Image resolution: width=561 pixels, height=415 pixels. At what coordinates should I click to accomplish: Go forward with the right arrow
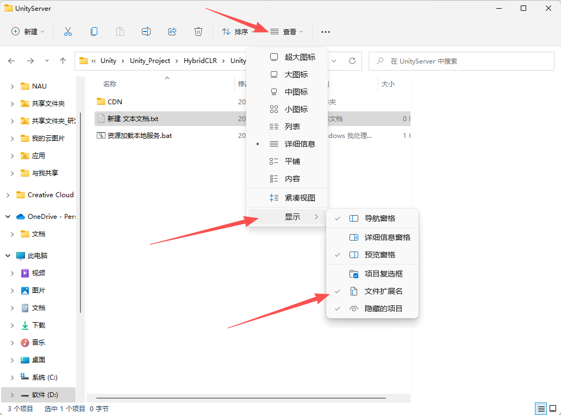click(30, 61)
